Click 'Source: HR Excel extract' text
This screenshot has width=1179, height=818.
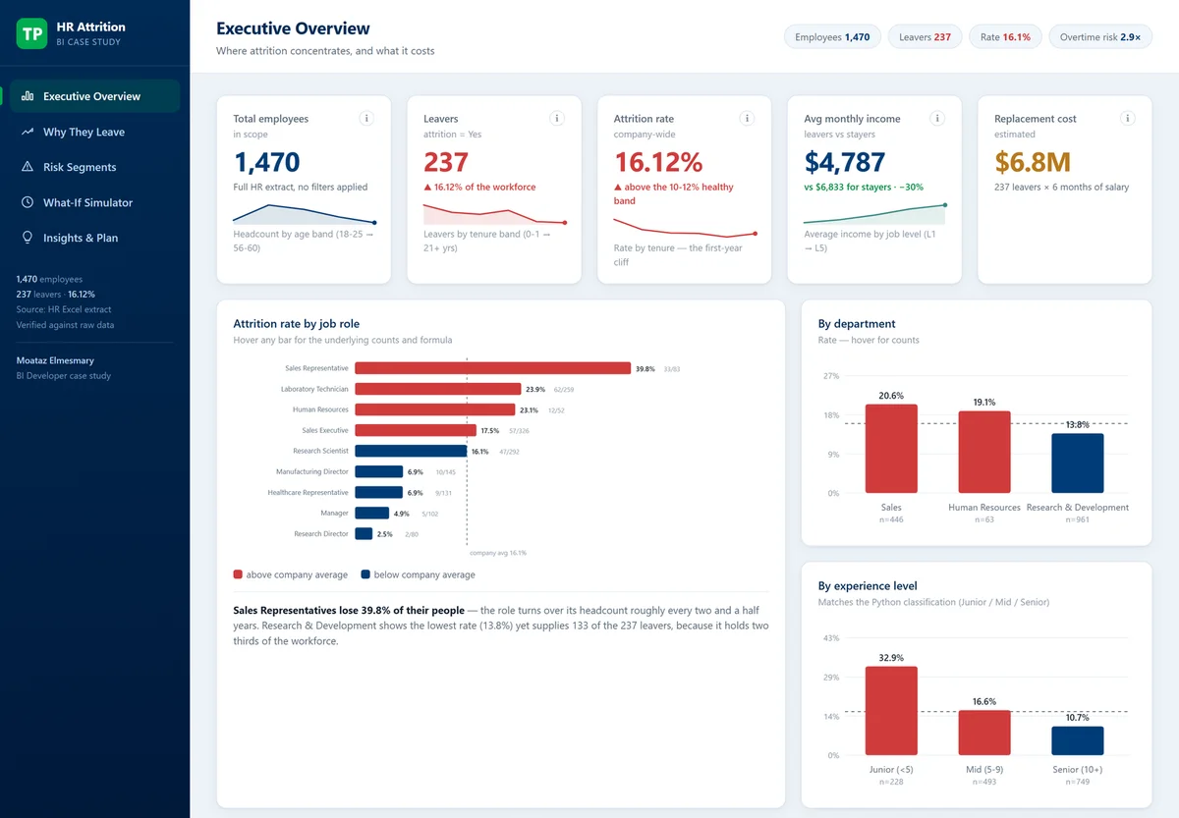coord(64,309)
